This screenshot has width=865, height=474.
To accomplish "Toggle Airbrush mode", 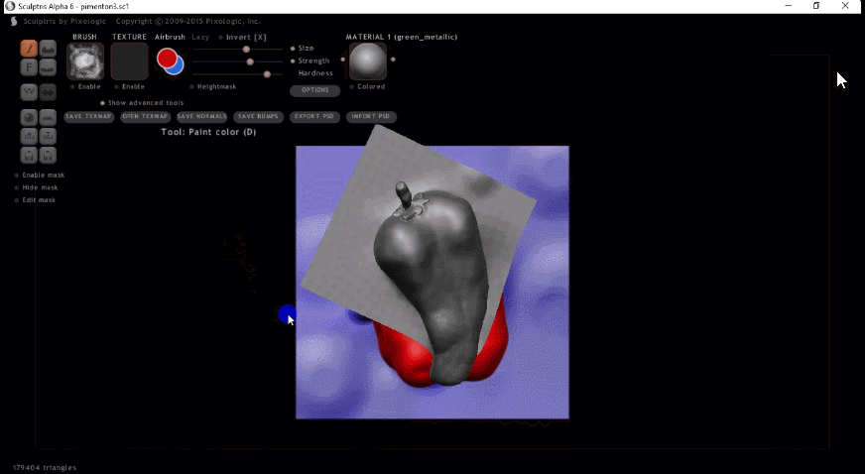I will point(170,37).
